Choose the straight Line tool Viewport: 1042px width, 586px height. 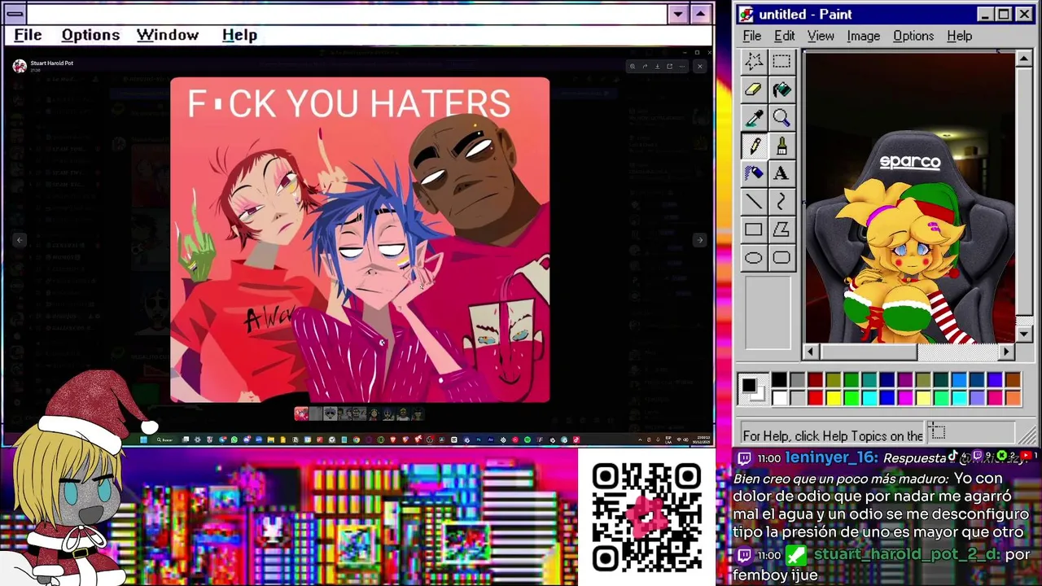click(x=754, y=202)
